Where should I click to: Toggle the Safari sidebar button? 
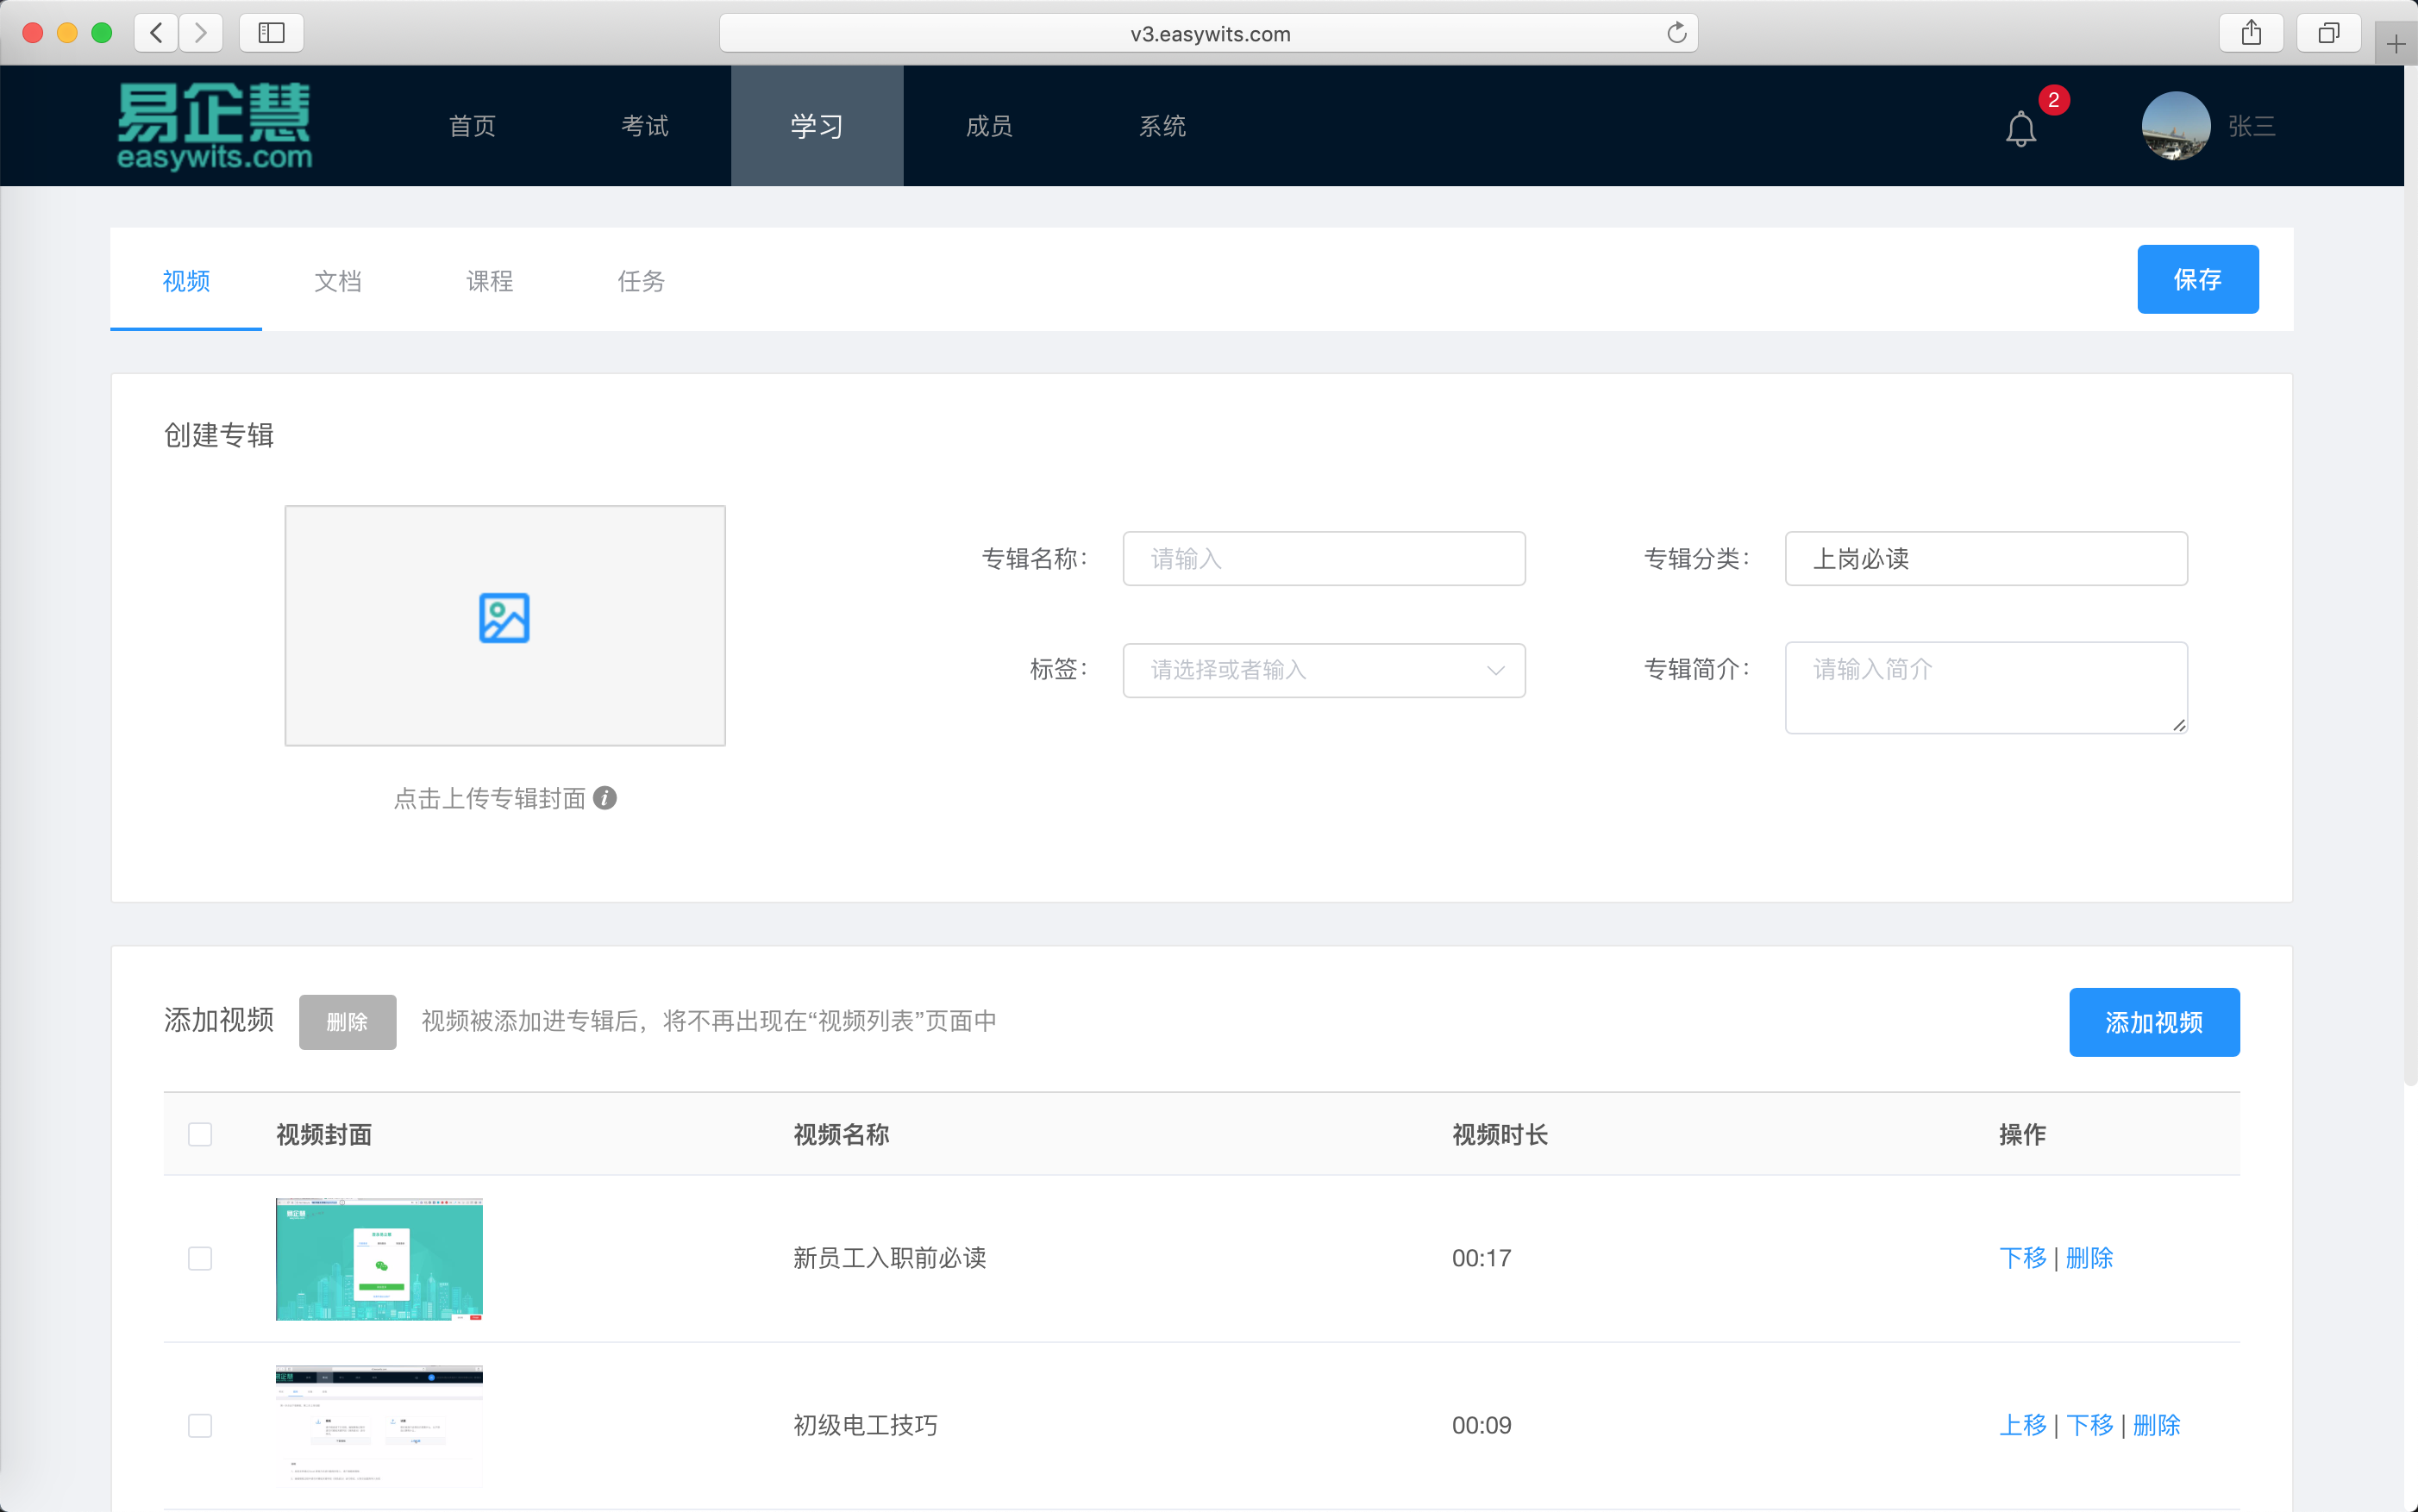click(271, 33)
